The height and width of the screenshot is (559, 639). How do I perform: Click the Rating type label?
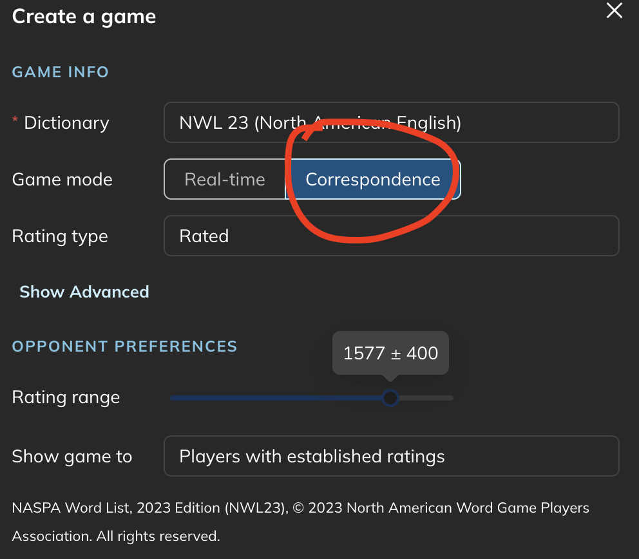[x=60, y=236]
